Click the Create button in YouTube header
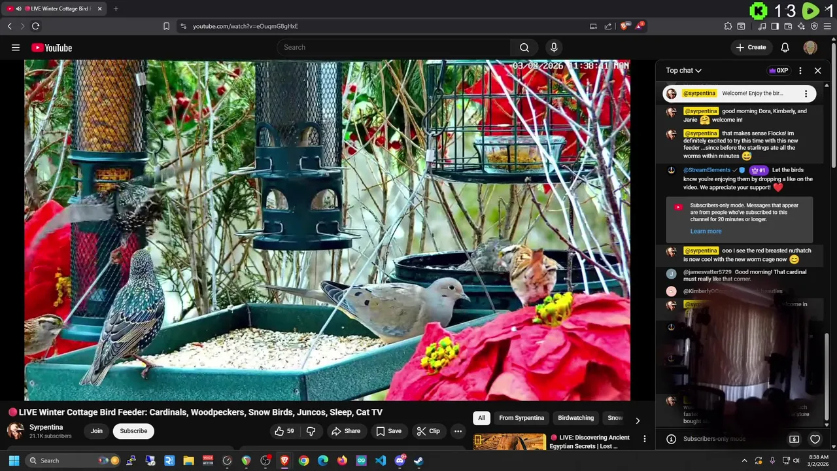Screen dimensions: 837x471 751,47
